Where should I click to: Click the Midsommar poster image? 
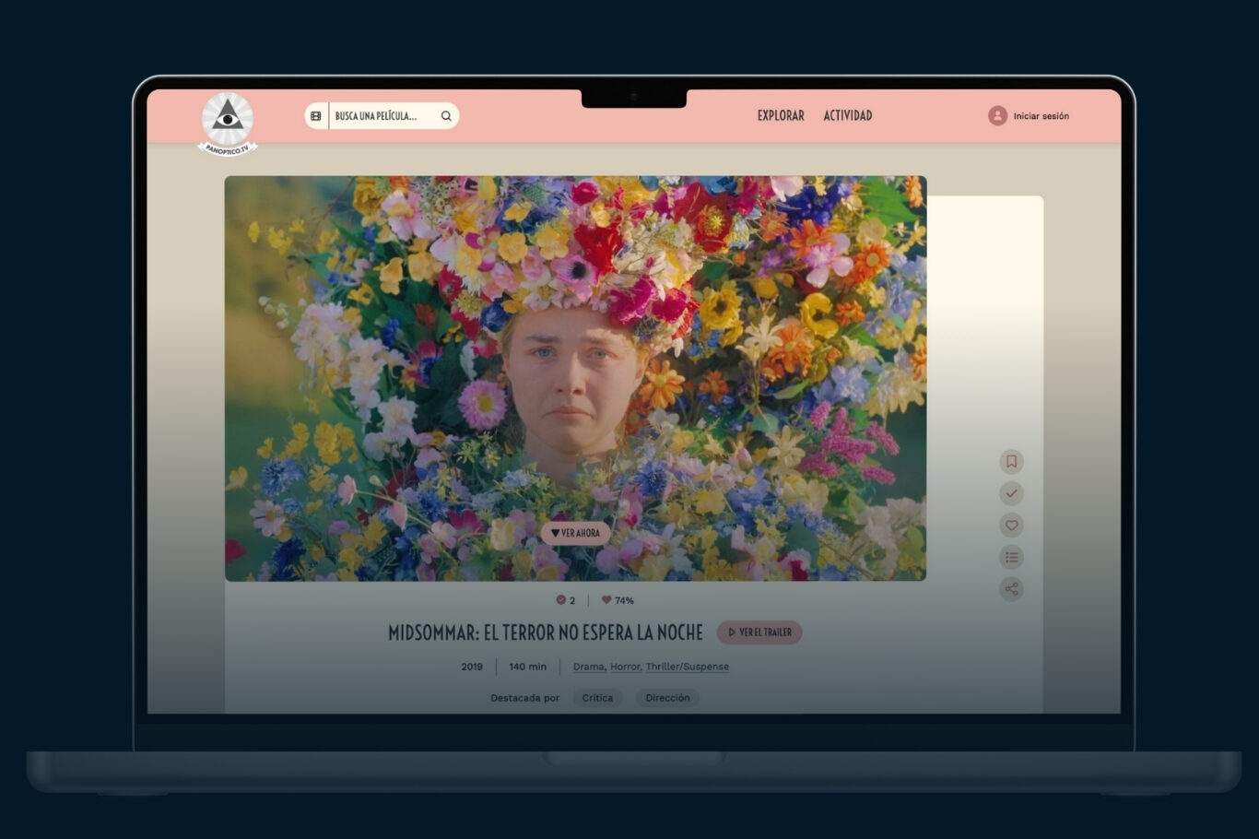click(x=575, y=378)
